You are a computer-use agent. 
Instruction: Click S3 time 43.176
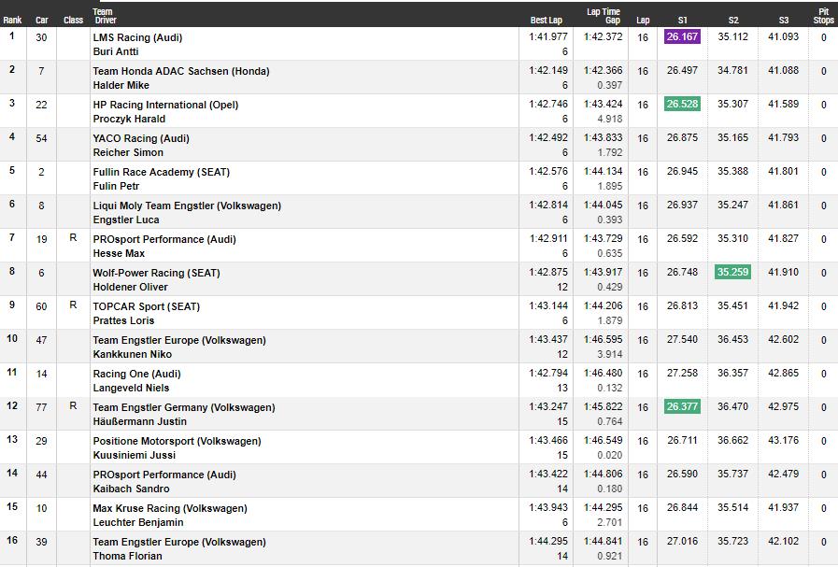[784, 440]
